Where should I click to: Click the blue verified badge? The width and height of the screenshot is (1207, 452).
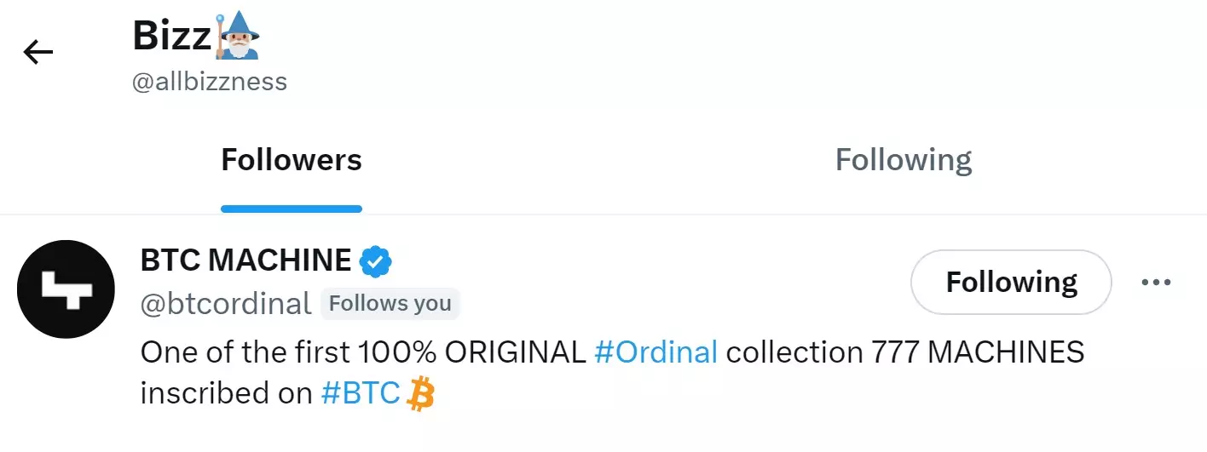375,261
